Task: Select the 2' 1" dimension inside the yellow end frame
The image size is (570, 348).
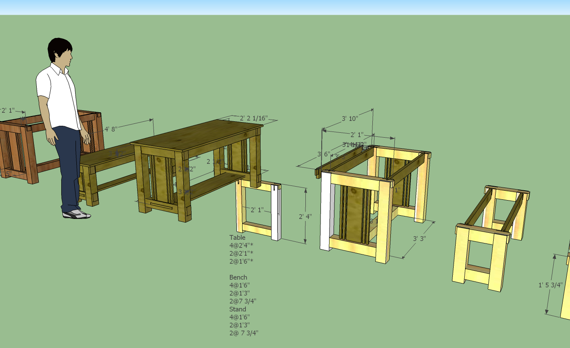Action: [x=257, y=210]
